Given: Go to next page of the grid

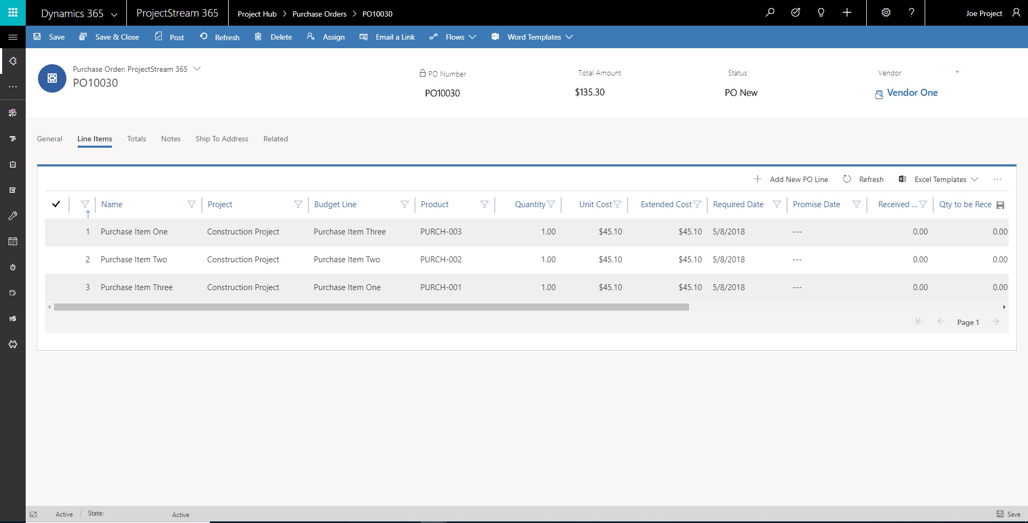Looking at the screenshot, I should (995, 322).
